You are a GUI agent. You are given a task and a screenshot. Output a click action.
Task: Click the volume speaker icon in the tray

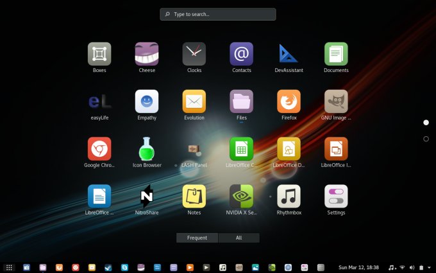click(x=412, y=267)
